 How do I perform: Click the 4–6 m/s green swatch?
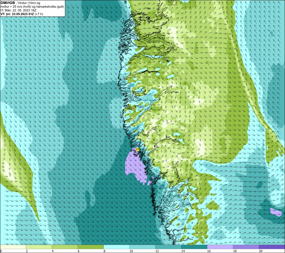coord(65,247)
